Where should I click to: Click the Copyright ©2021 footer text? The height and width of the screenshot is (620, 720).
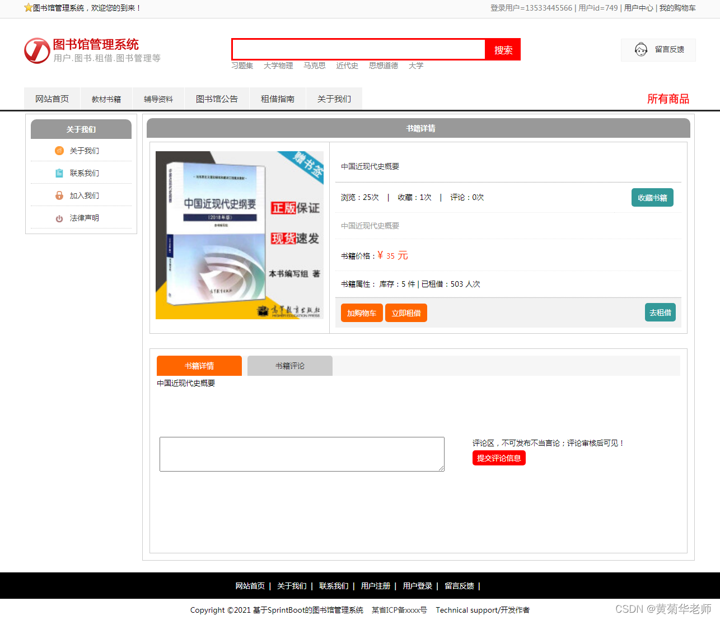click(277, 610)
